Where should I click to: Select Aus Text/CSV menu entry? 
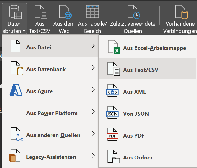click(141, 70)
